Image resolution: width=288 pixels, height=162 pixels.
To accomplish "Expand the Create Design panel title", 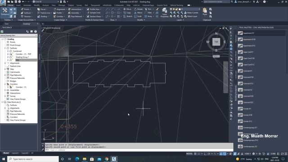I will pyautogui.click(x=60, y=20).
